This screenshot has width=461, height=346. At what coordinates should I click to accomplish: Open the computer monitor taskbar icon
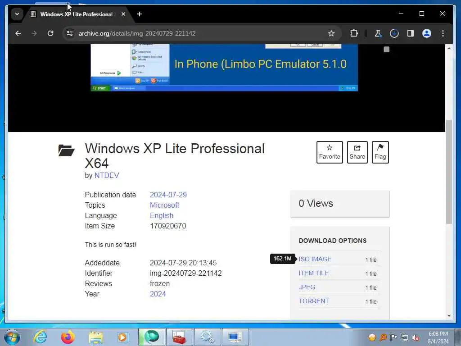235,337
